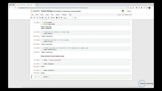162x91 pixels.
Task: Select the Python Strings browser tab
Action: pos(25,5)
